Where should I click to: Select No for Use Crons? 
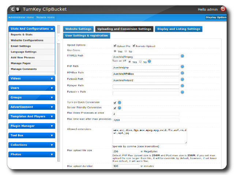click(126, 51)
